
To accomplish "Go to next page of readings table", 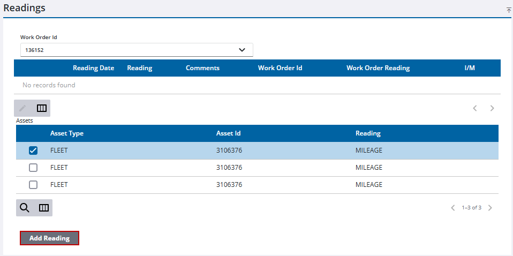I will point(492,108).
